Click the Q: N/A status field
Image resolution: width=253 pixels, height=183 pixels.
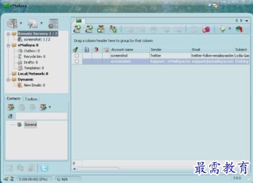[67, 179]
